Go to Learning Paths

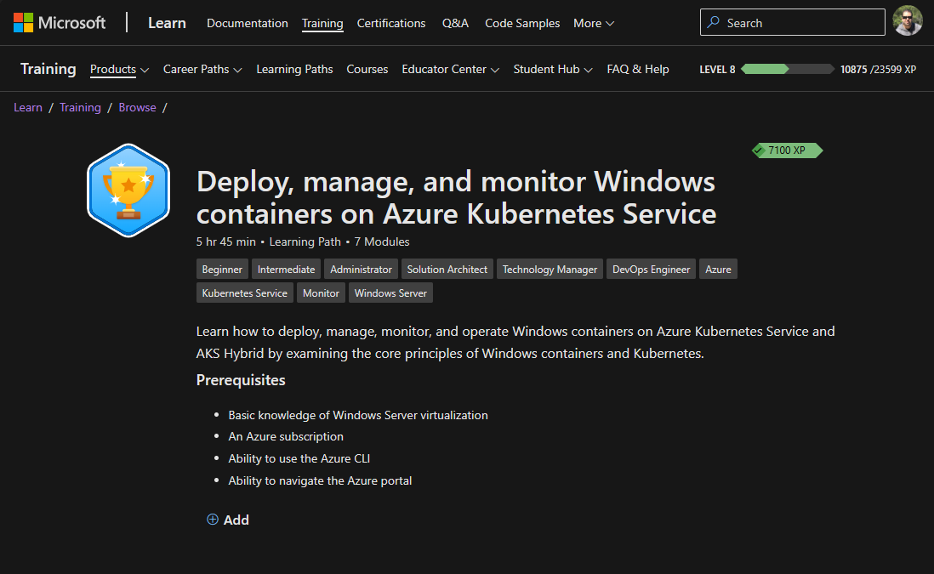pos(294,70)
